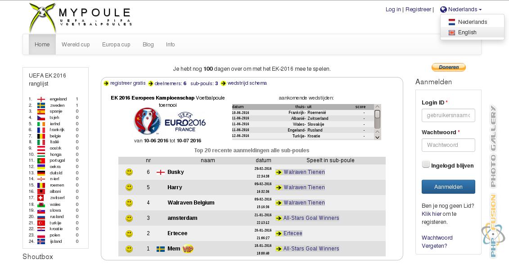Click the VIP badge next to Mem
509x264 pixels.
coord(188,249)
